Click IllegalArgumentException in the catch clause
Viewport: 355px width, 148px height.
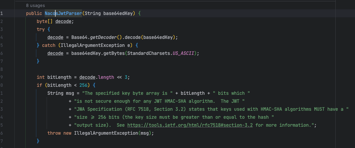point(93,45)
